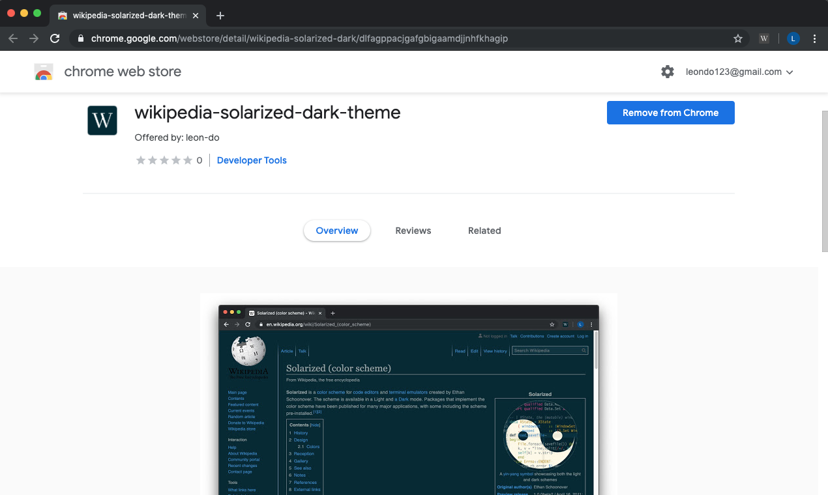Reload the page with the refresh icon
828x495 pixels.
click(55, 38)
